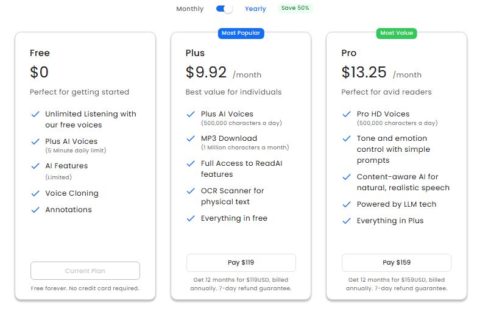Screen dimensions: 477x314
Task: Click checkmark next to Everything in Plus
Action: click(x=346, y=221)
